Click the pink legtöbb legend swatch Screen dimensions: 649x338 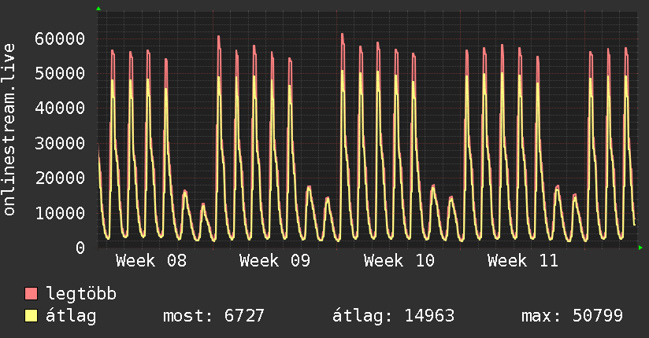(x=31, y=294)
